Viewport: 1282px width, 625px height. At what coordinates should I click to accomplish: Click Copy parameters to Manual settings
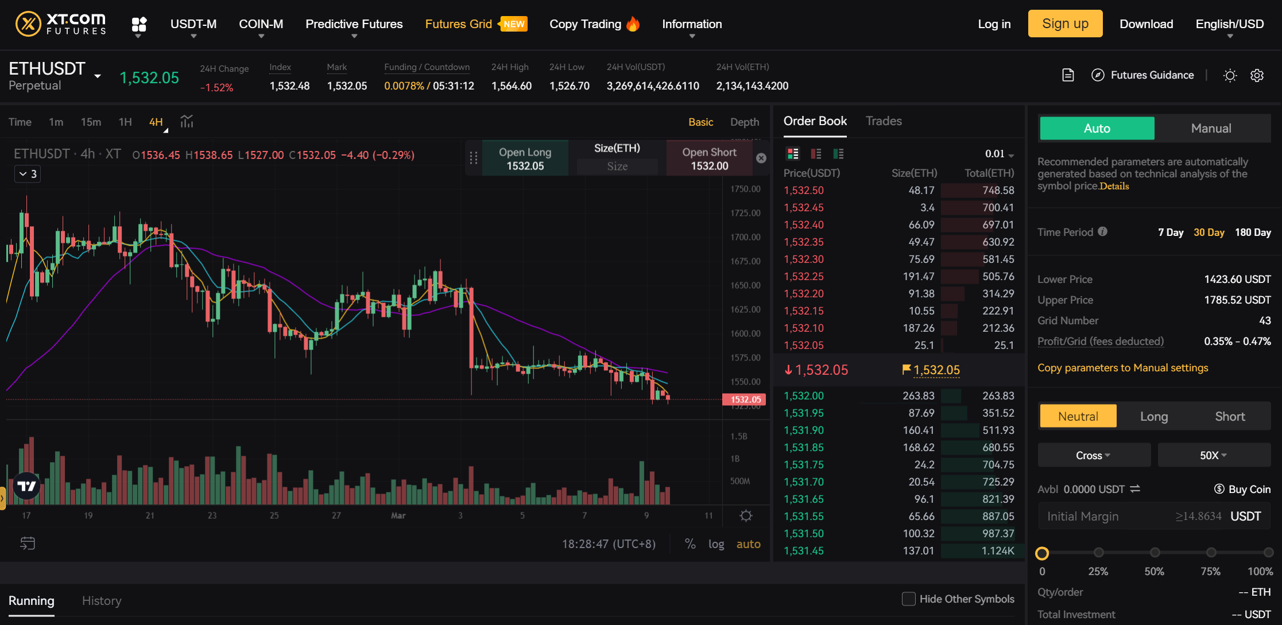[1123, 367]
